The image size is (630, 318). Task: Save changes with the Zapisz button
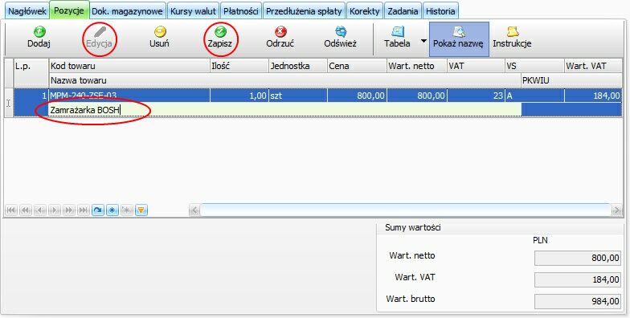coord(220,38)
